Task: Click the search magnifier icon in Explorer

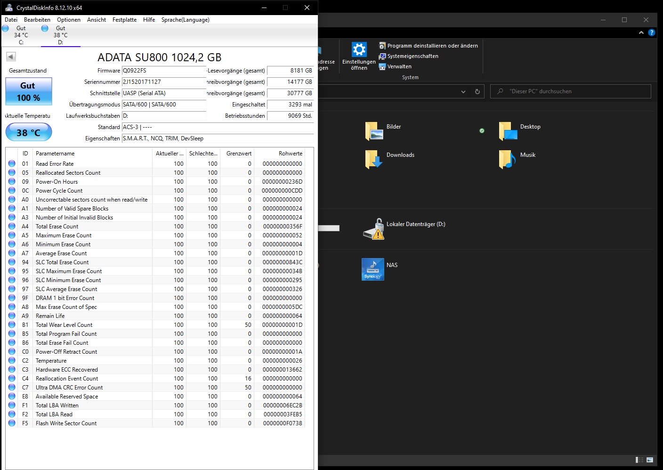Action: [500, 91]
